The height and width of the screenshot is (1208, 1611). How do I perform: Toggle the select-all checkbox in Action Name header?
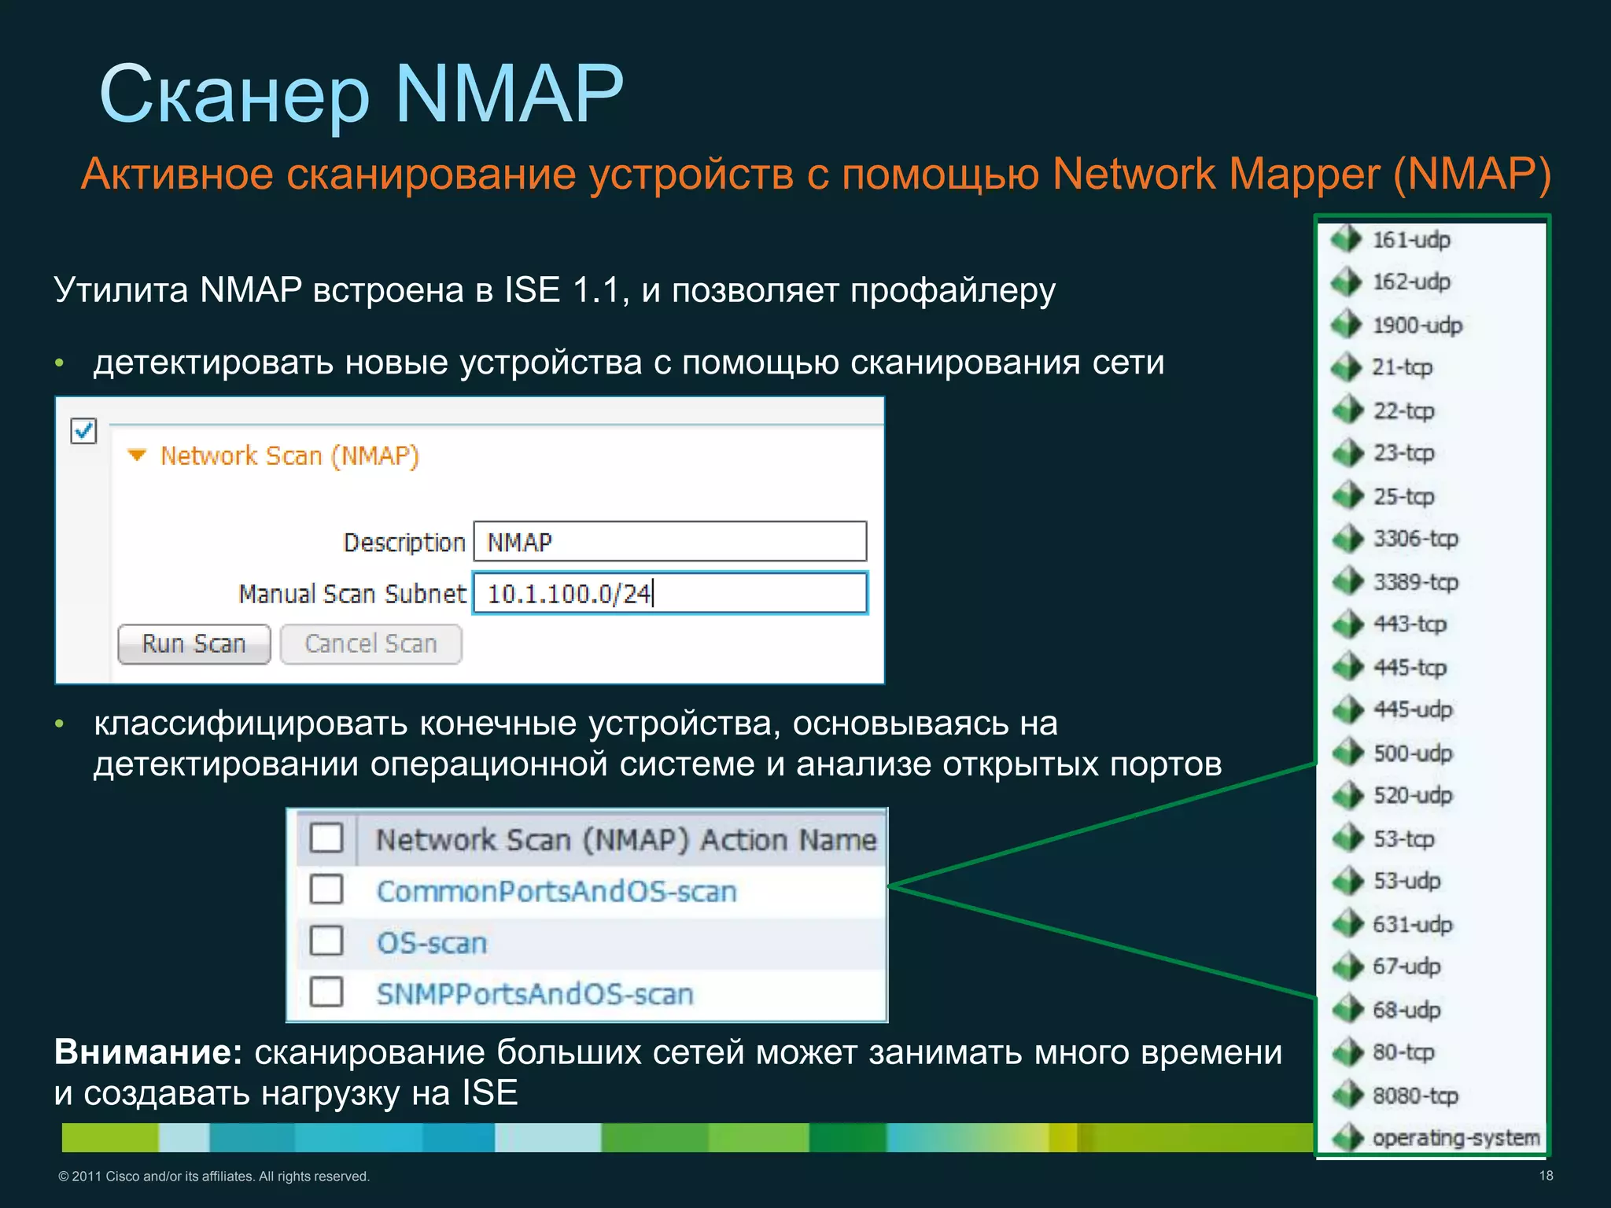[326, 838]
